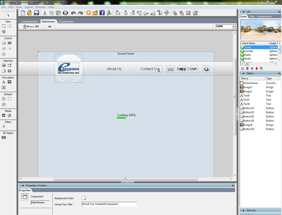
Task: Click the canvas horizontal scrollbar
Action: click(x=126, y=179)
